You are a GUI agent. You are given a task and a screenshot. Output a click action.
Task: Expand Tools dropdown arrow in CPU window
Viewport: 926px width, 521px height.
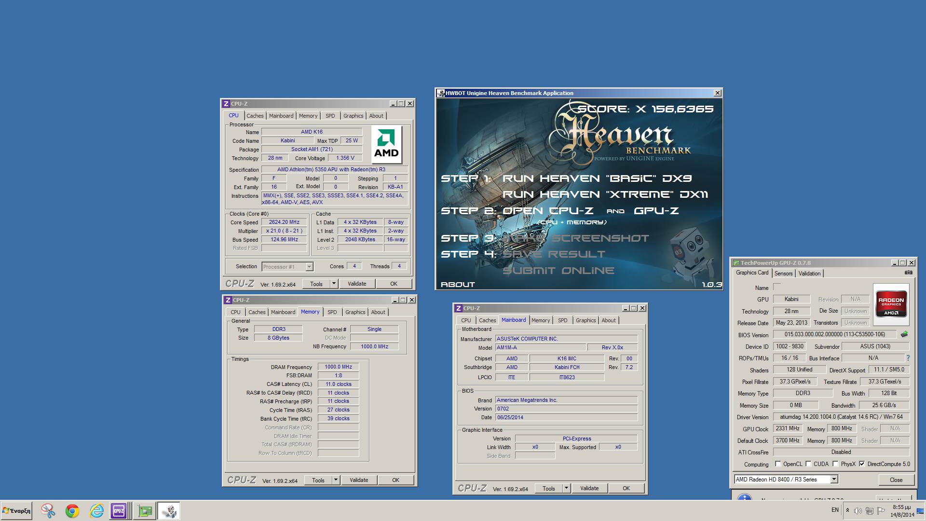tap(334, 284)
